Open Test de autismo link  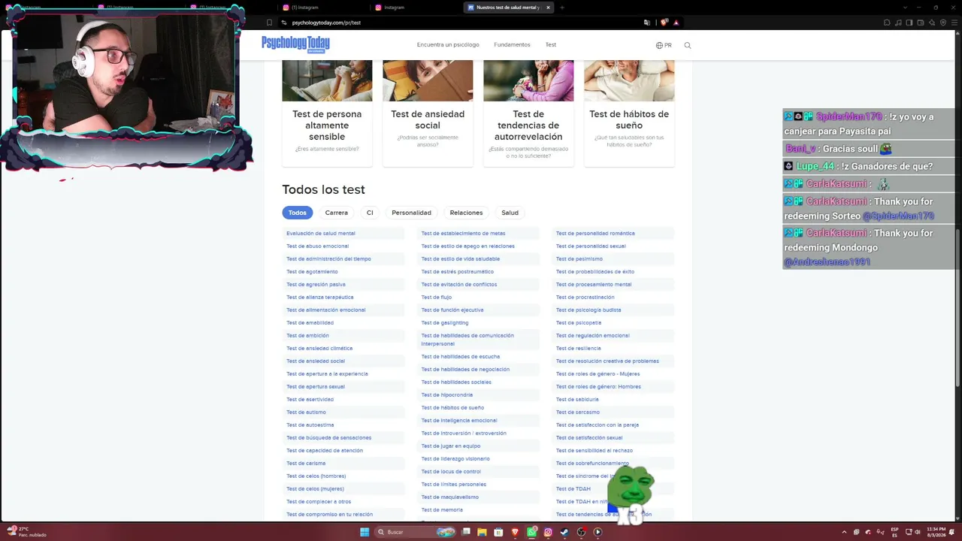coord(307,413)
